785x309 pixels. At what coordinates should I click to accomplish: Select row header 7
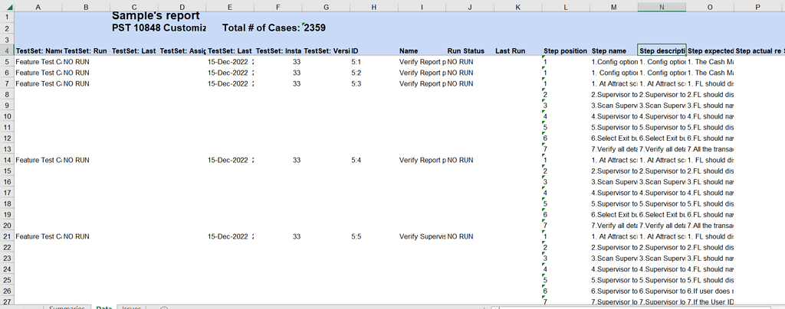(x=7, y=83)
